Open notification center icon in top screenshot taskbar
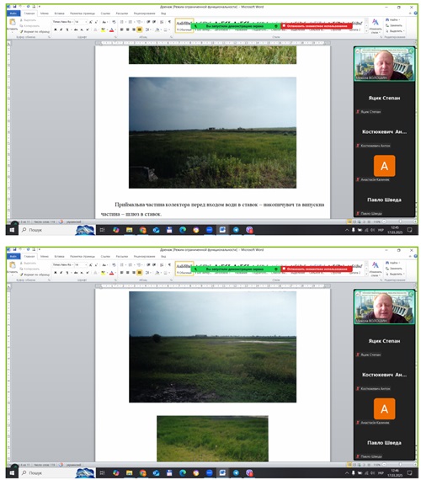This screenshot has height=480, width=421. pyautogui.click(x=409, y=230)
